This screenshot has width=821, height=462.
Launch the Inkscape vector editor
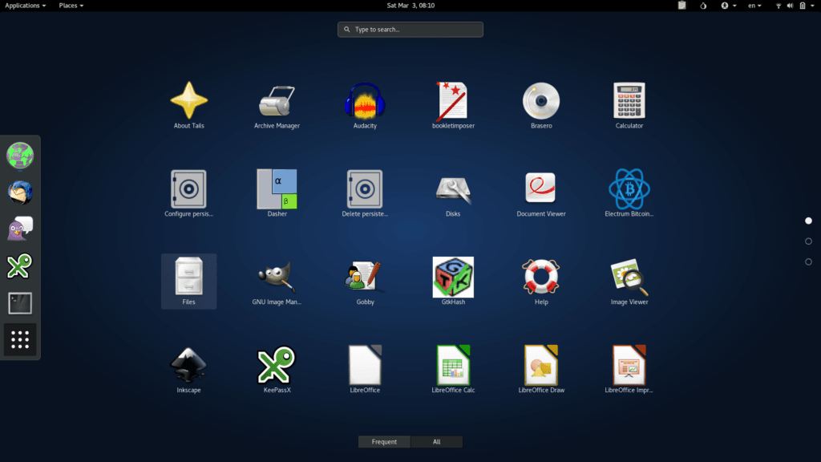[x=188, y=366]
